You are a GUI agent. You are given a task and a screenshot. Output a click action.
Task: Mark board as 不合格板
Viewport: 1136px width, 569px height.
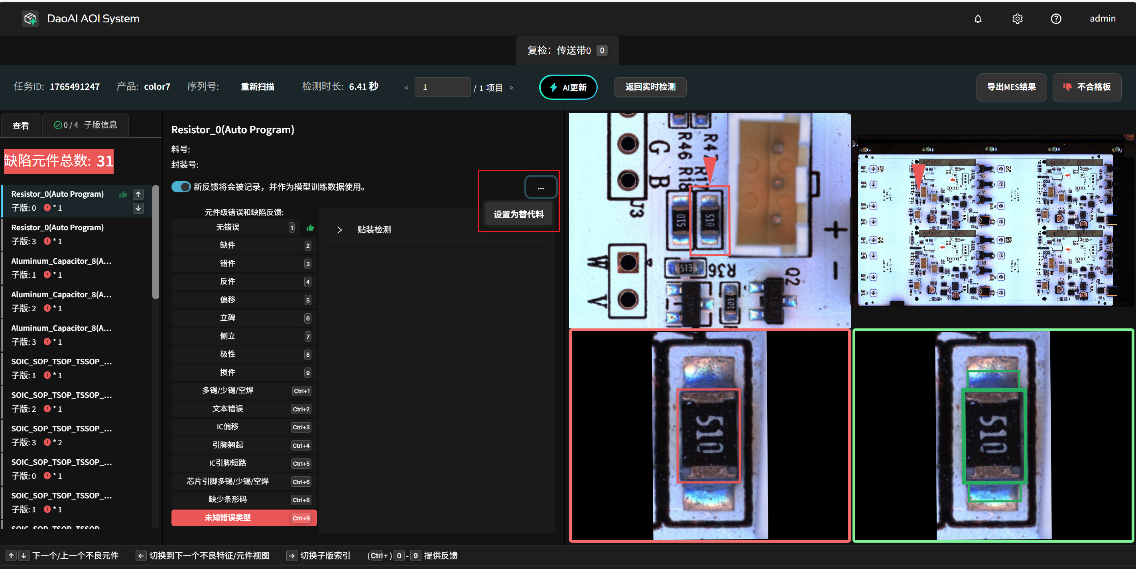1087,87
